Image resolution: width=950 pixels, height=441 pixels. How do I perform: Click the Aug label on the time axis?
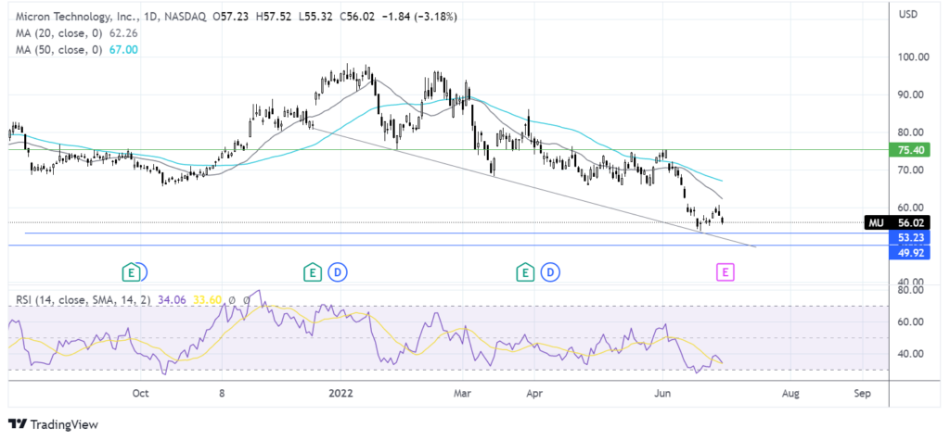tap(790, 393)
